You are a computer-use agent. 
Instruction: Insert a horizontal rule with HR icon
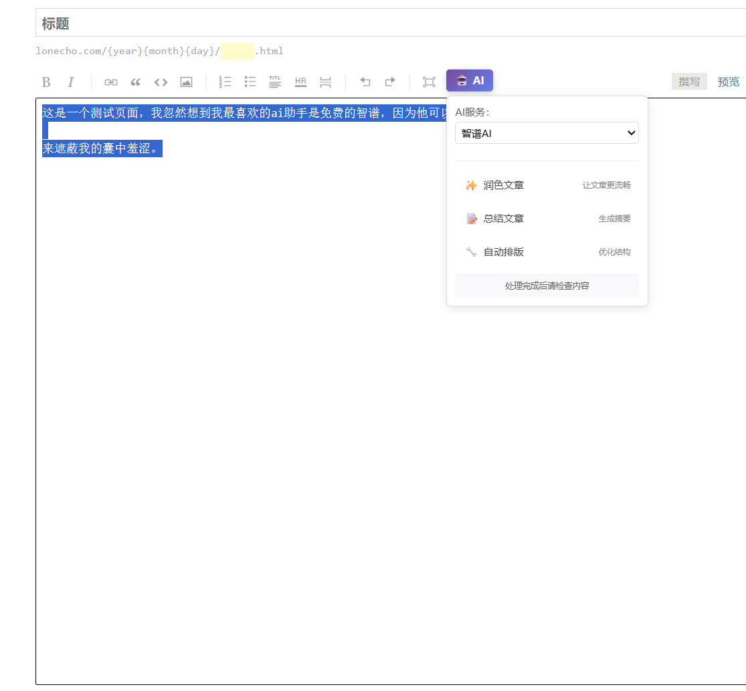point(300,82)
